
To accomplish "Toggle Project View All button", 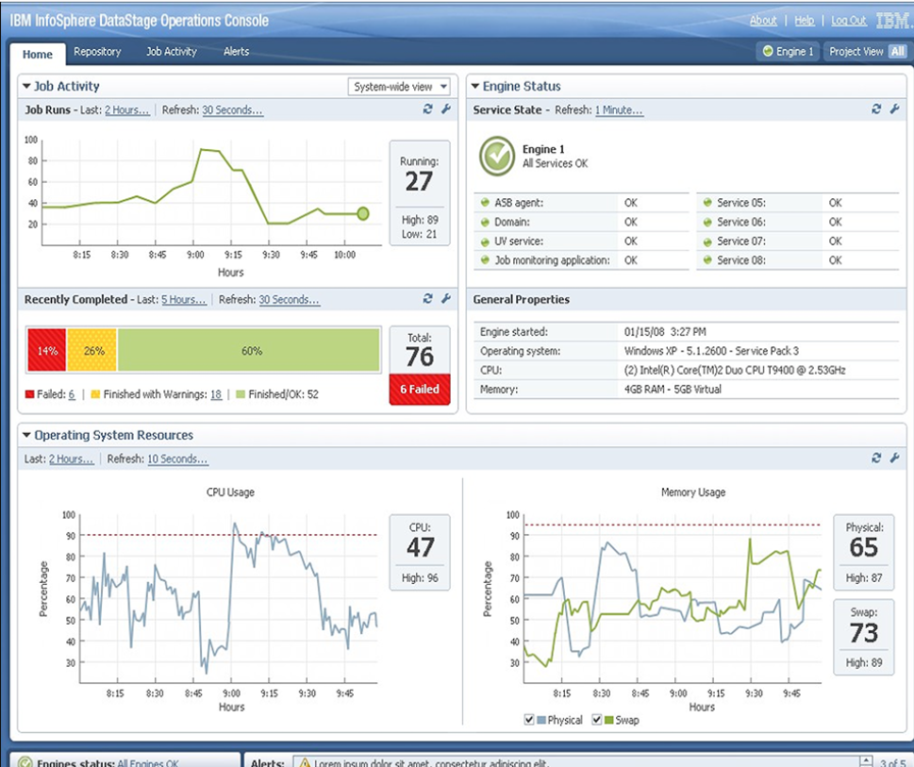I will pyautogui.click(x=898, y=51).
